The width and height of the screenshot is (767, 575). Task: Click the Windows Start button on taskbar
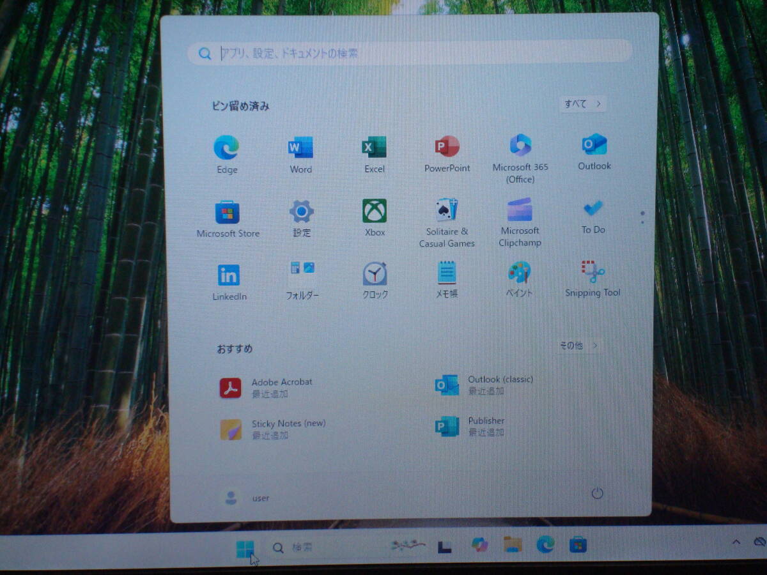245,549
